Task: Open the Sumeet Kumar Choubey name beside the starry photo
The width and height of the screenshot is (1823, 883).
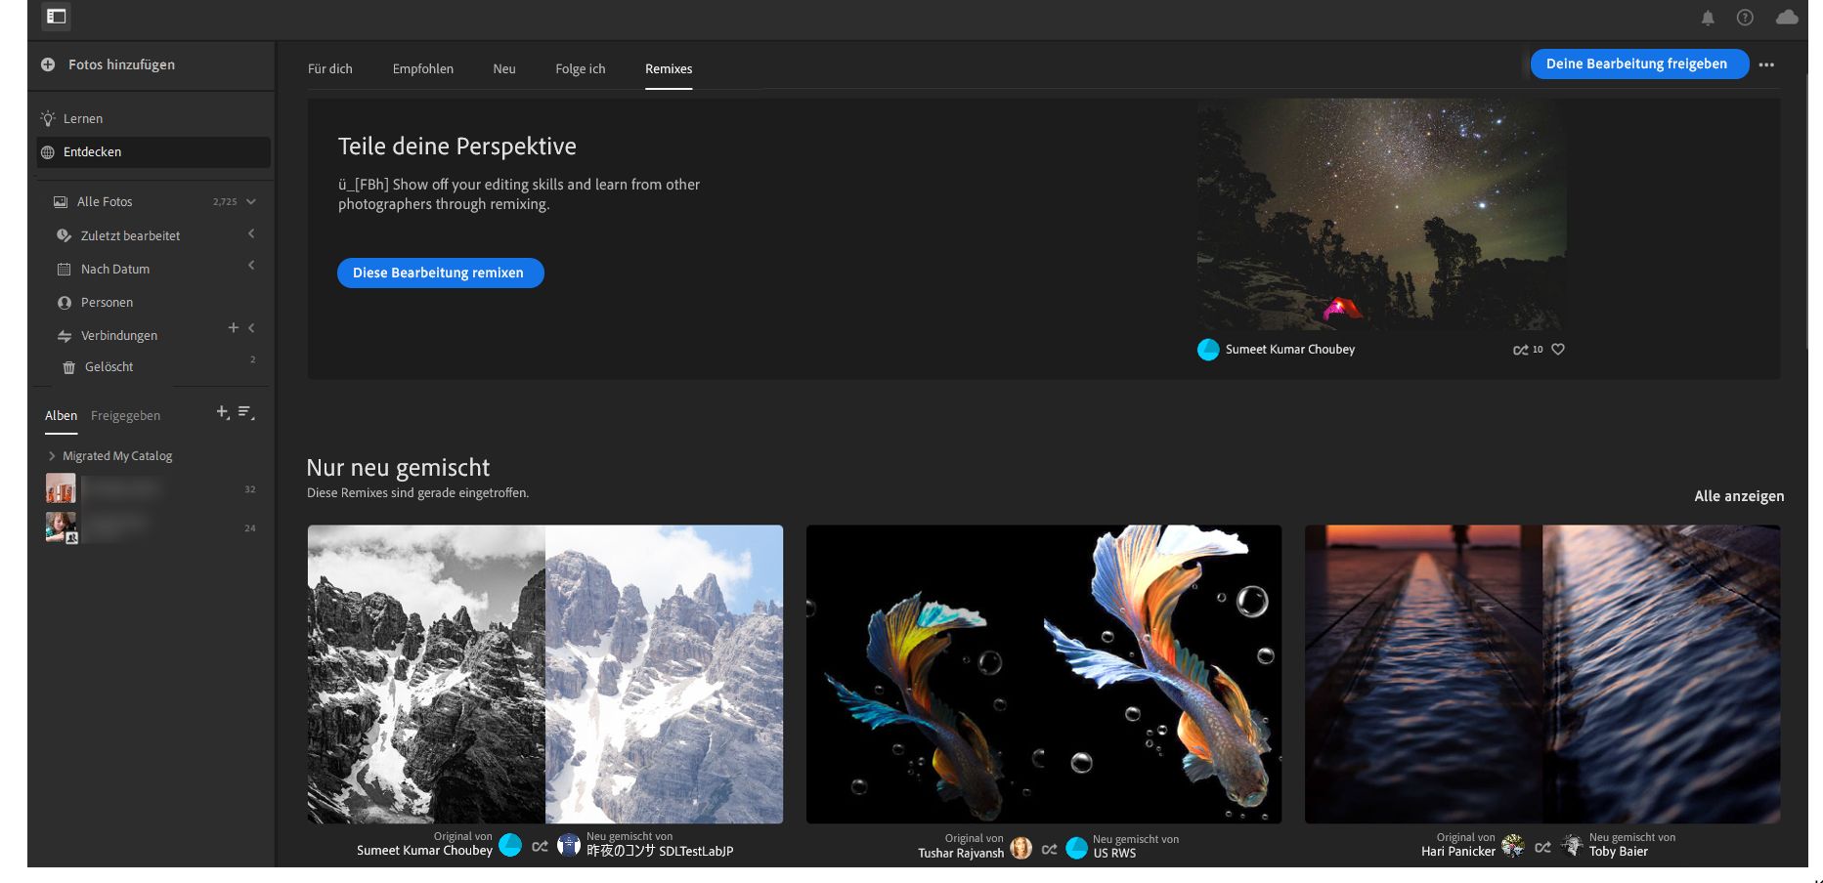Action: pos(1290,350)
